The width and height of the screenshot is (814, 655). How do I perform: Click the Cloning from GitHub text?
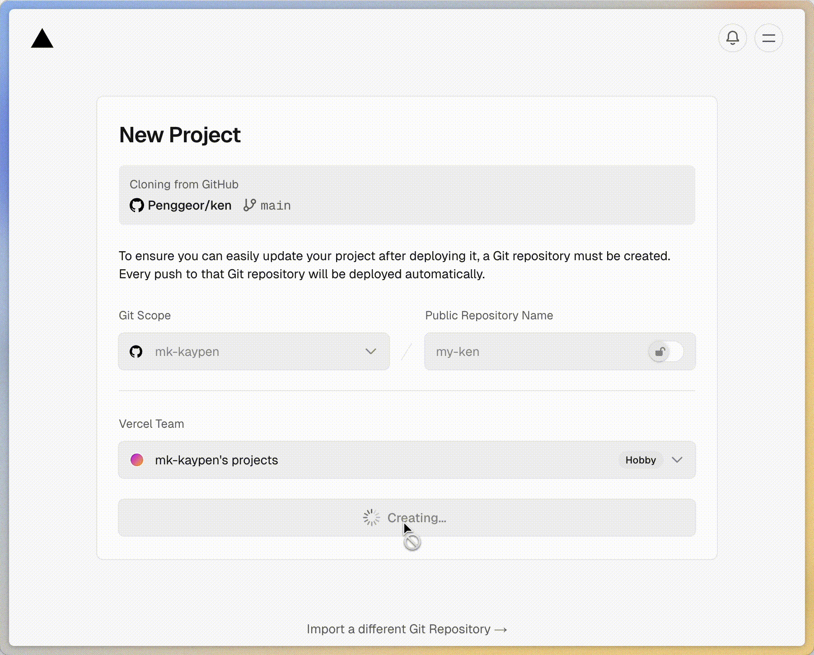click(x=184, y=184)
